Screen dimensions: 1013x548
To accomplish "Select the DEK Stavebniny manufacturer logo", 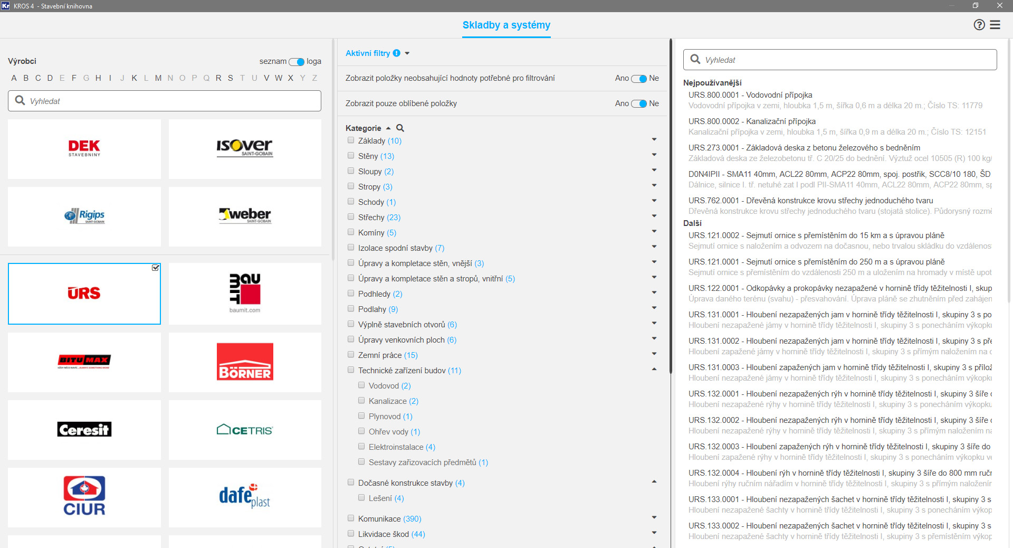I will point(84,148).
